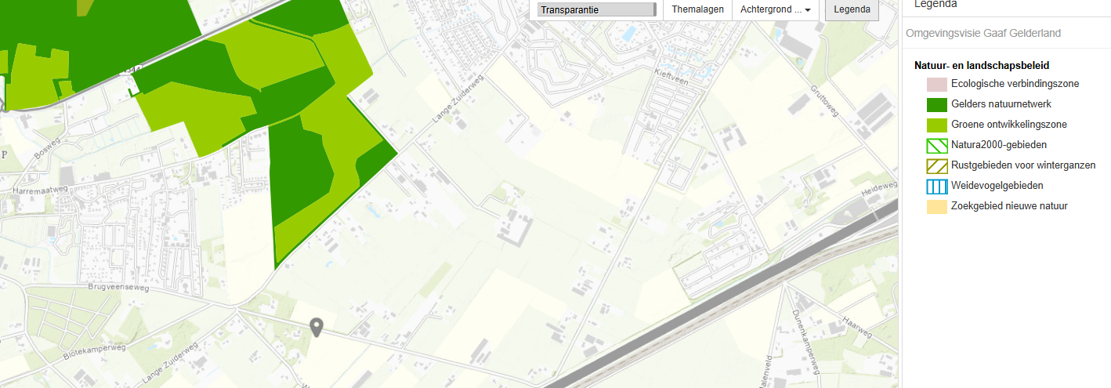Open the Achtergrond dropdown

pos(775,9)
